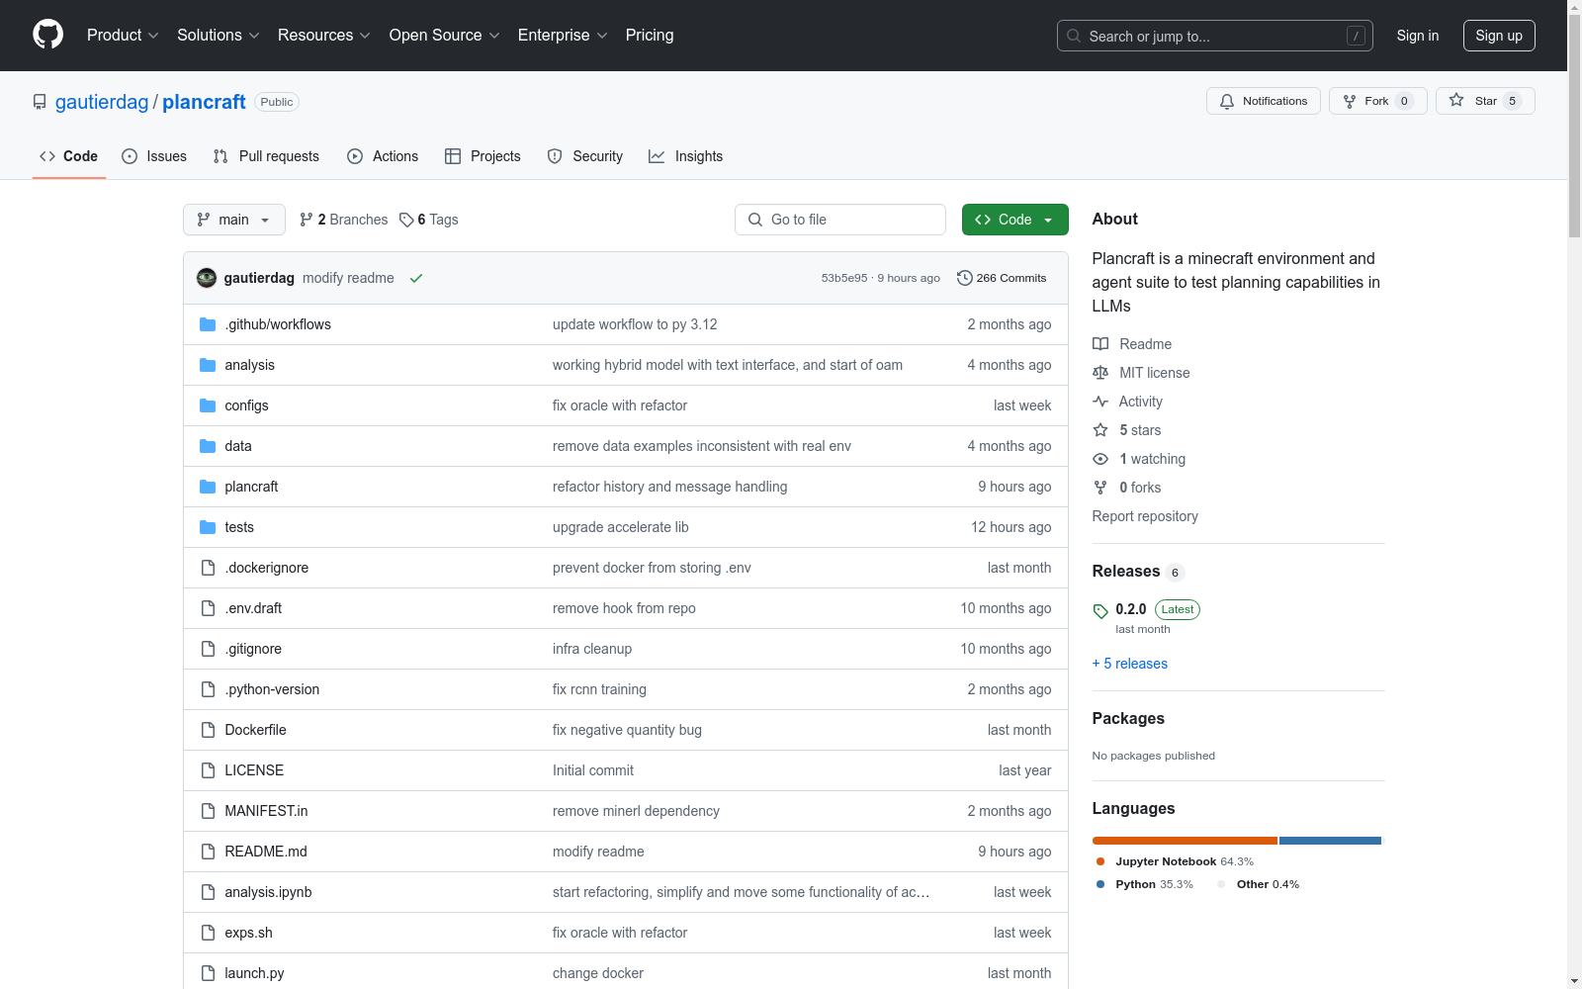Click the file icon beside Dockerfile

point(208,730)
